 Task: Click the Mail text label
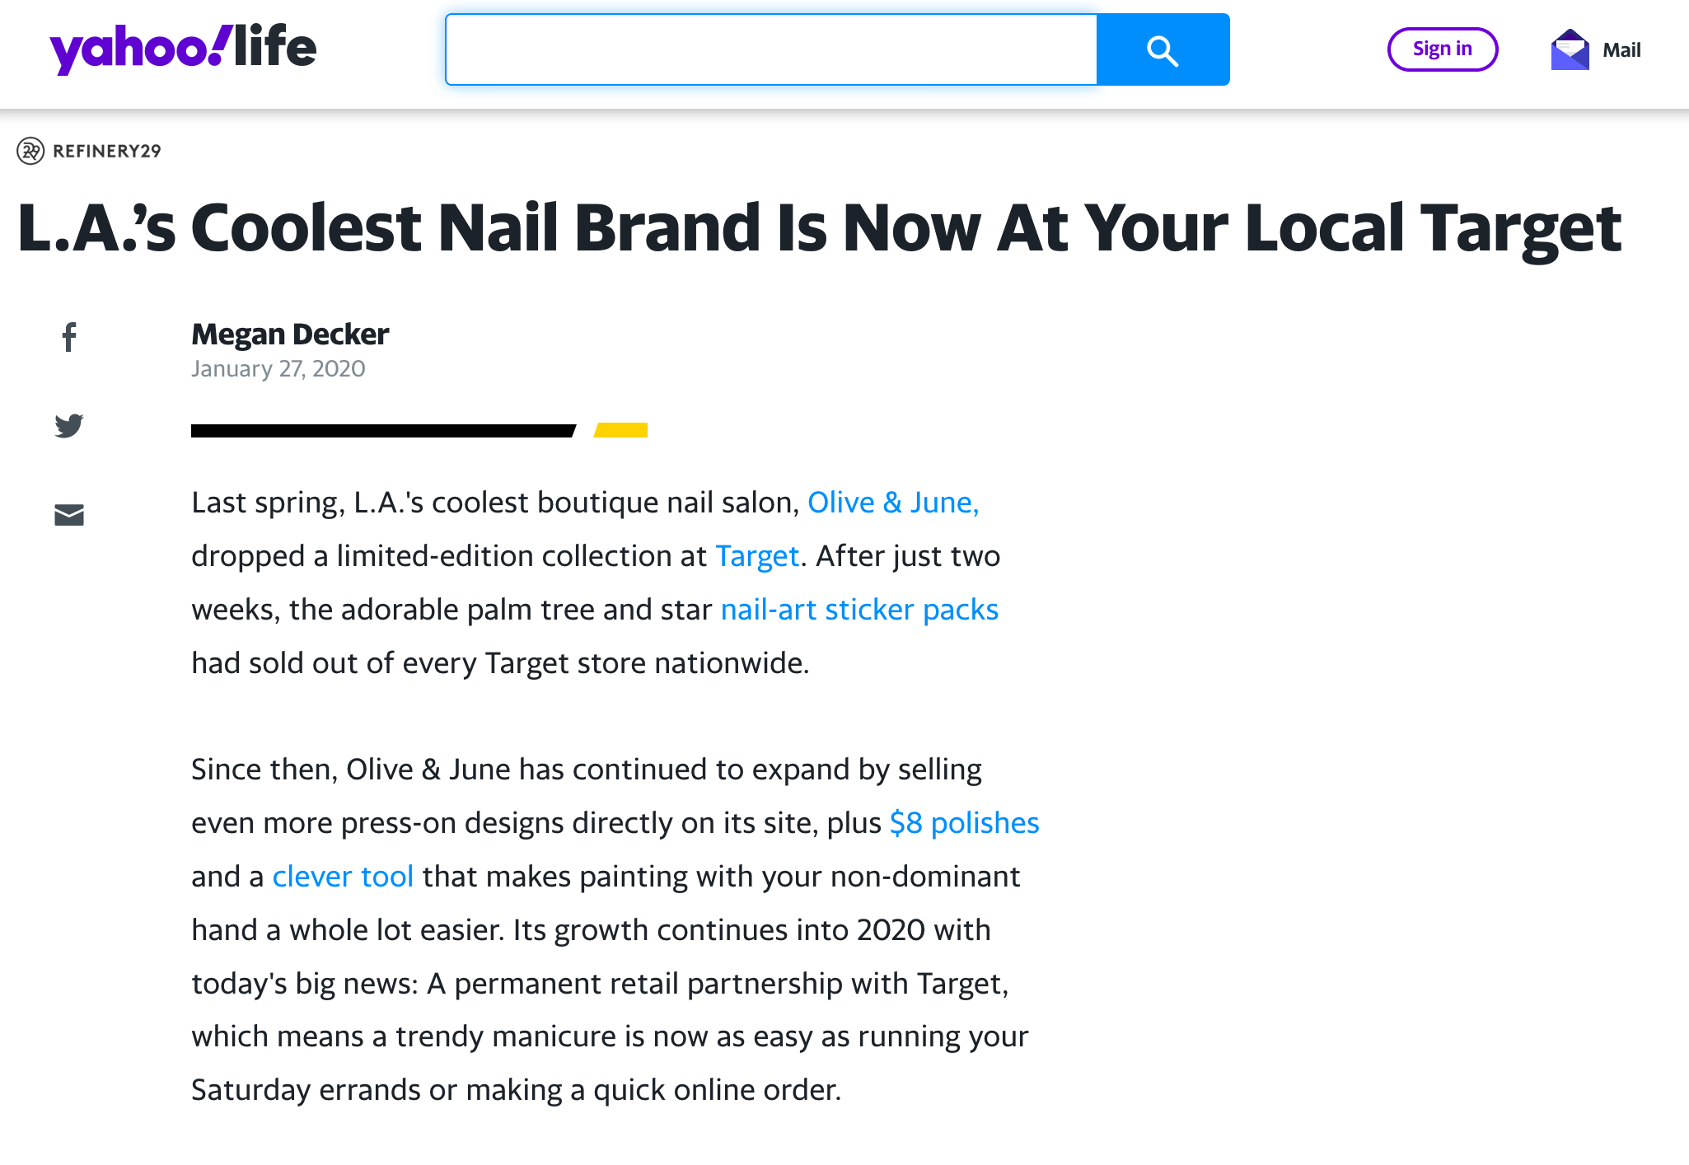pyautogui.click(x=1621, y=50)
